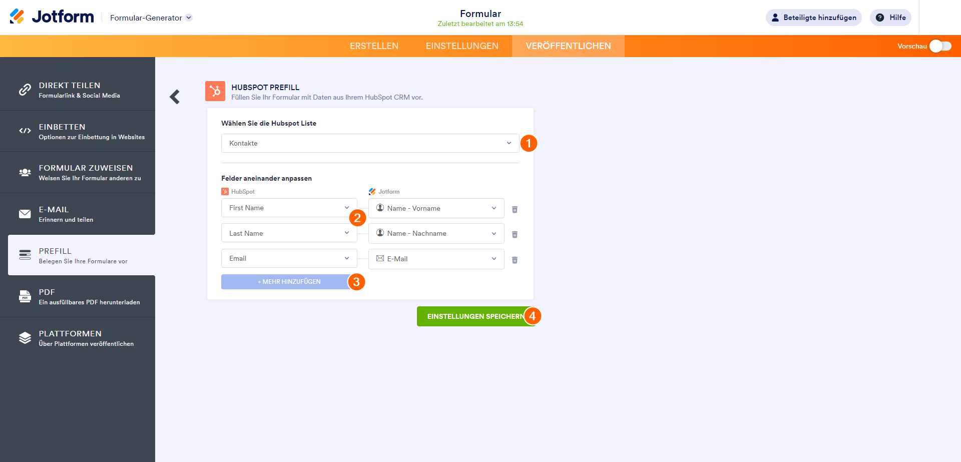Image resolution: width=961 pixels, height=462 pixels.
Task: Click Beteiligte hinzufügen button
Action: coord(813,18)
